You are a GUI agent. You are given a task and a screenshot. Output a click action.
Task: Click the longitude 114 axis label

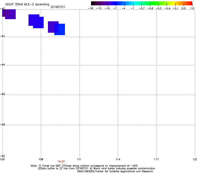pyautogui.click(x=118, y=159)
